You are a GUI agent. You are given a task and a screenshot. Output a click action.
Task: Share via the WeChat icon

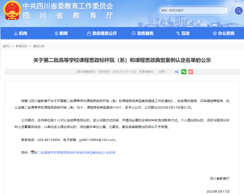coord(184,72)
